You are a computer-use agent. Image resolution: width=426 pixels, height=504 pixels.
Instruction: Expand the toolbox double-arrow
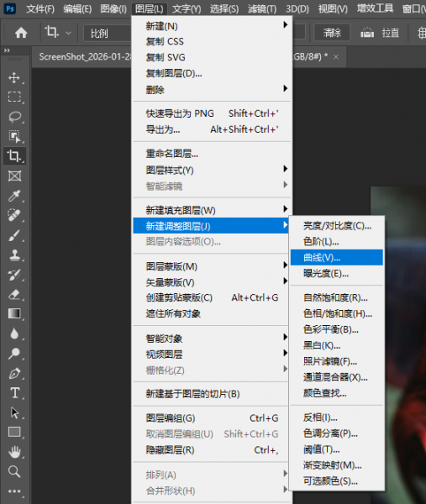pos(7,50)
